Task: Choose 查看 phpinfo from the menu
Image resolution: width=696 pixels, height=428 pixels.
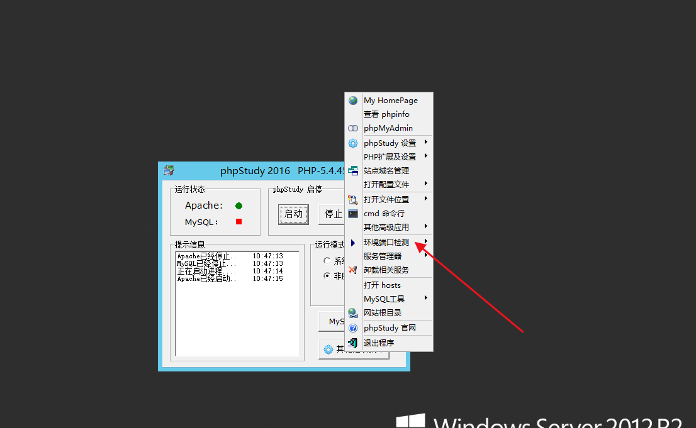Action: [386, 114]
